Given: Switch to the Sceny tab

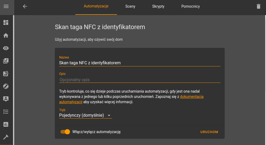Looking at the screenshot, I should 130,6.
